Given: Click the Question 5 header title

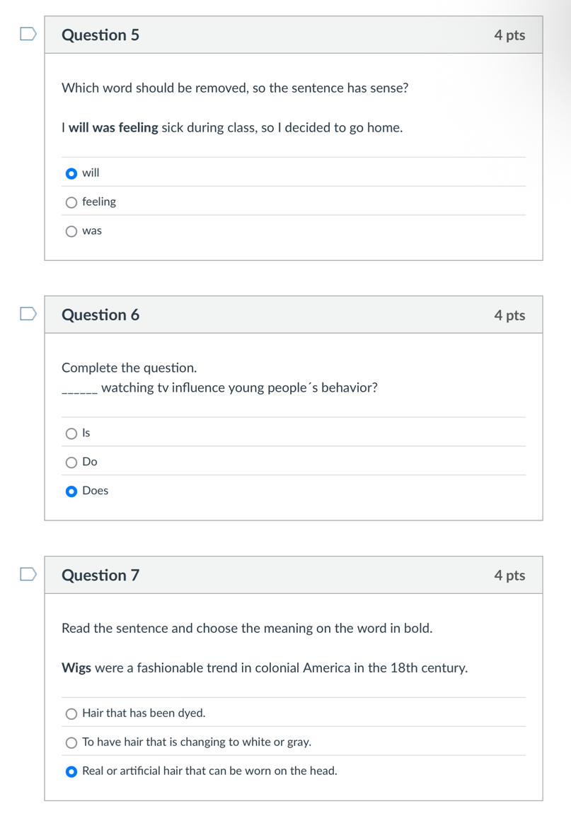Looking at the screenshot, I should coord(100,35).
